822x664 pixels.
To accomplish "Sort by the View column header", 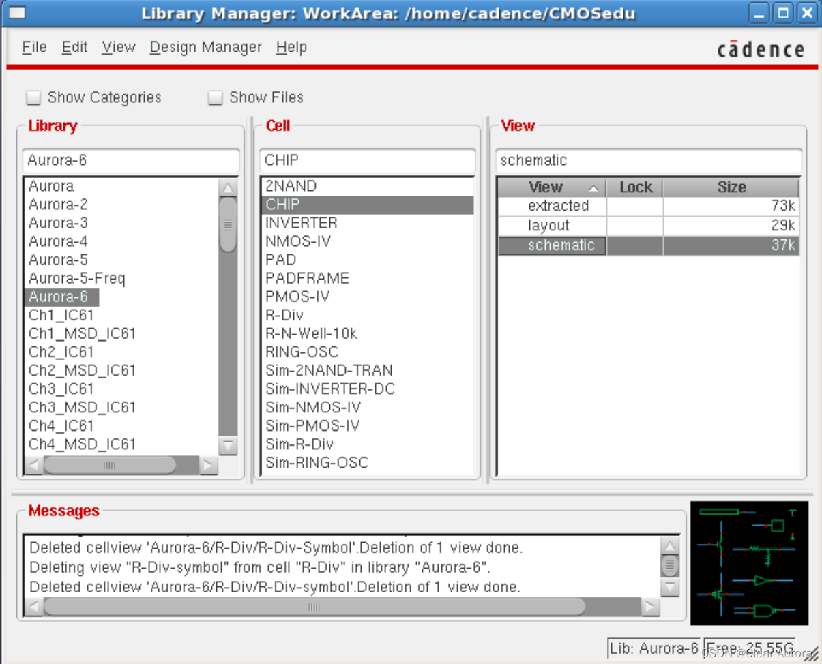I will [x=552, y=187].
